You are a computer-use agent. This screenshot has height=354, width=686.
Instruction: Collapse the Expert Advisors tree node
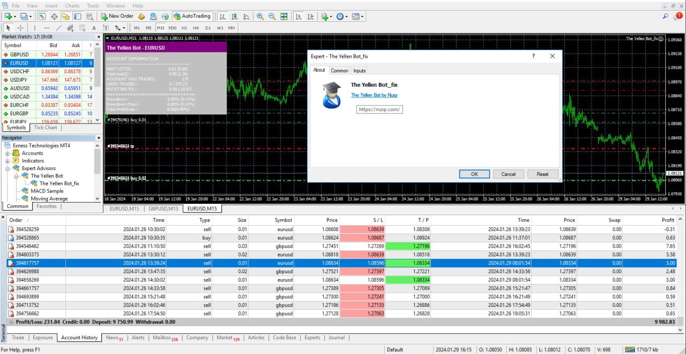pyautogui.click(x=8, y=168)
